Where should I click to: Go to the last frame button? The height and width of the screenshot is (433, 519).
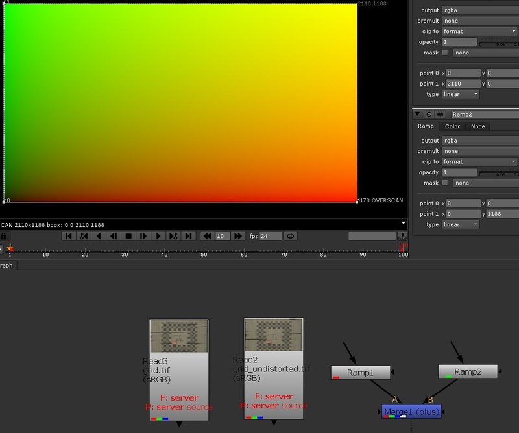[188, 236]
